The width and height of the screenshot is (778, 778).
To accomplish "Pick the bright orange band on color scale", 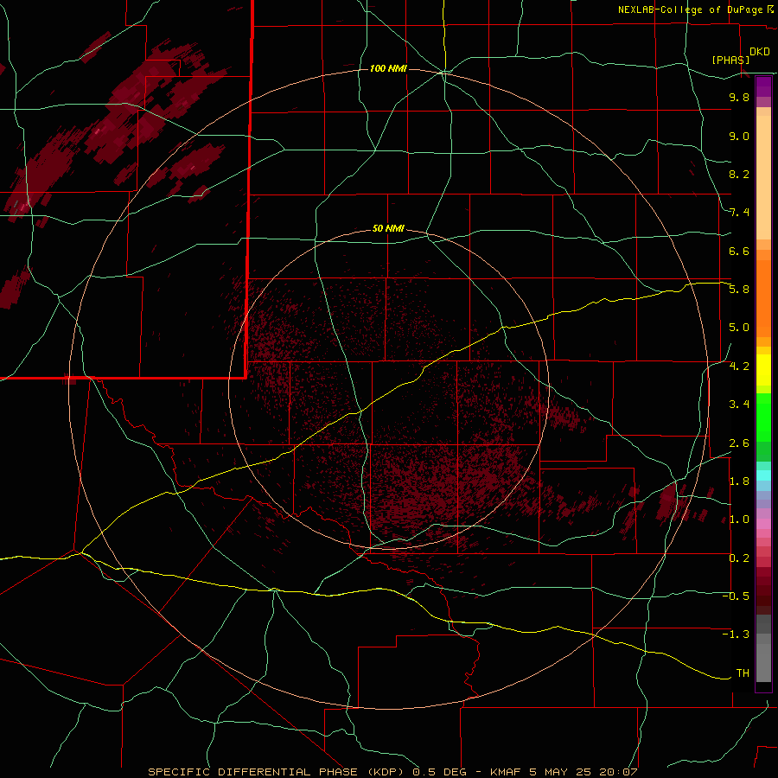I will point(763,299).
